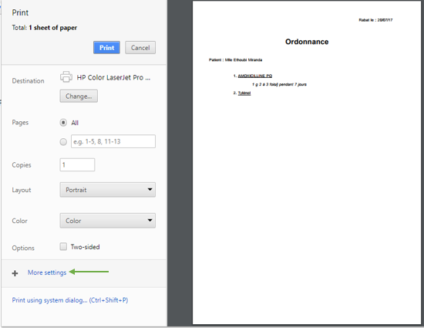Viewport: 424px width, 328px height.
Task: Click the Cancel button
Action: (140, 48)
